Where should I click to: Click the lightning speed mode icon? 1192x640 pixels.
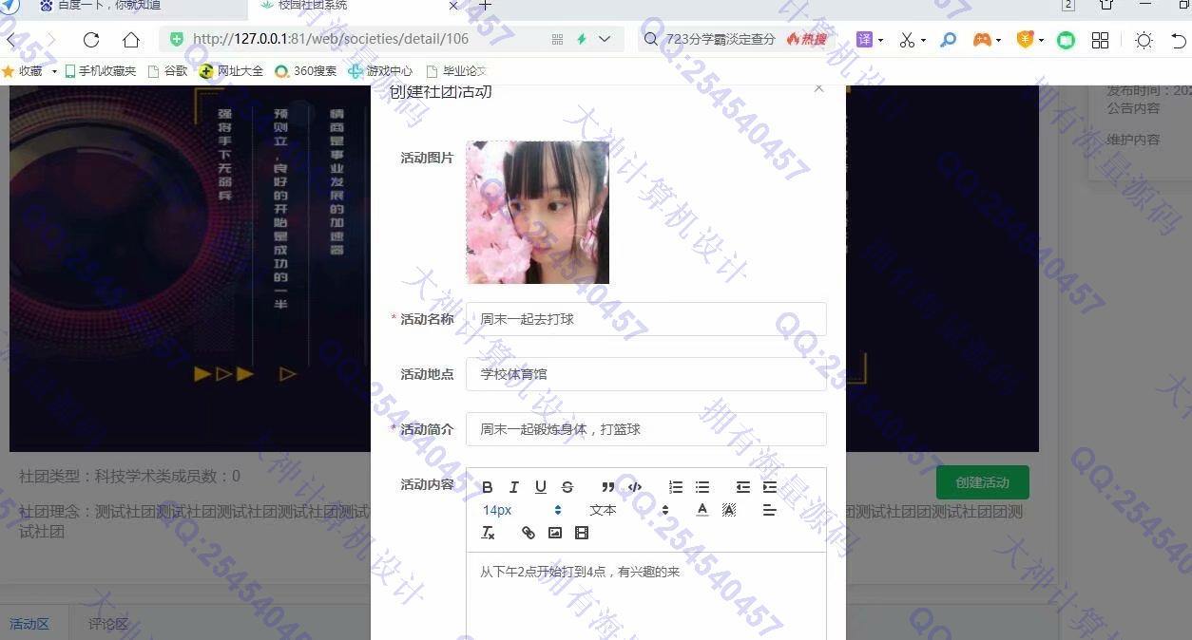582,39
